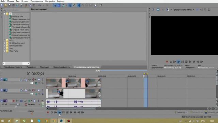Screen dimensions: 218x123
Task: Expand the Sony folder
Action: 4,49
